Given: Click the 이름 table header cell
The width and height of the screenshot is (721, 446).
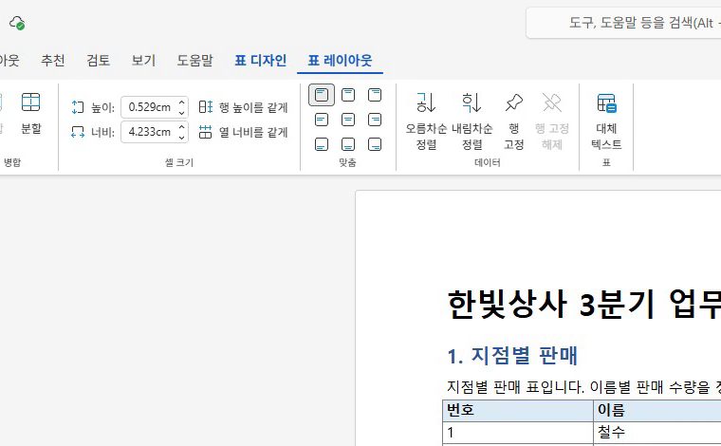Looking at the screenshot, I should point(657,410).
